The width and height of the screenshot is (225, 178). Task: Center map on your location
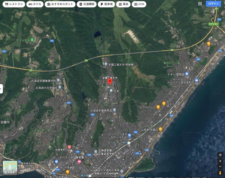pyautogui.click(x=220, y=155)
